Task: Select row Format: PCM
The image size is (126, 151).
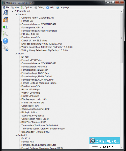Action: coord(28,142)
